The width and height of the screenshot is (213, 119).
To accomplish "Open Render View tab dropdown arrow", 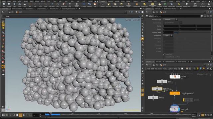I will point(35,9).
